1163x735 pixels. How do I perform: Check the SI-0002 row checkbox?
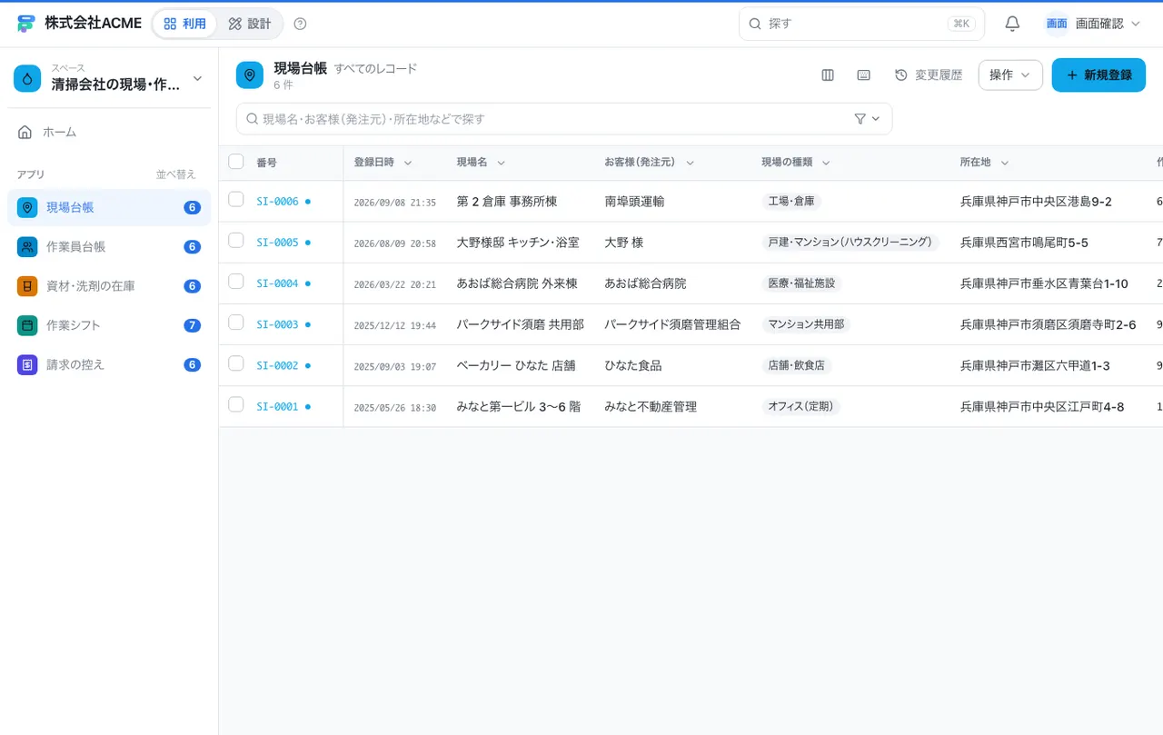236,363
